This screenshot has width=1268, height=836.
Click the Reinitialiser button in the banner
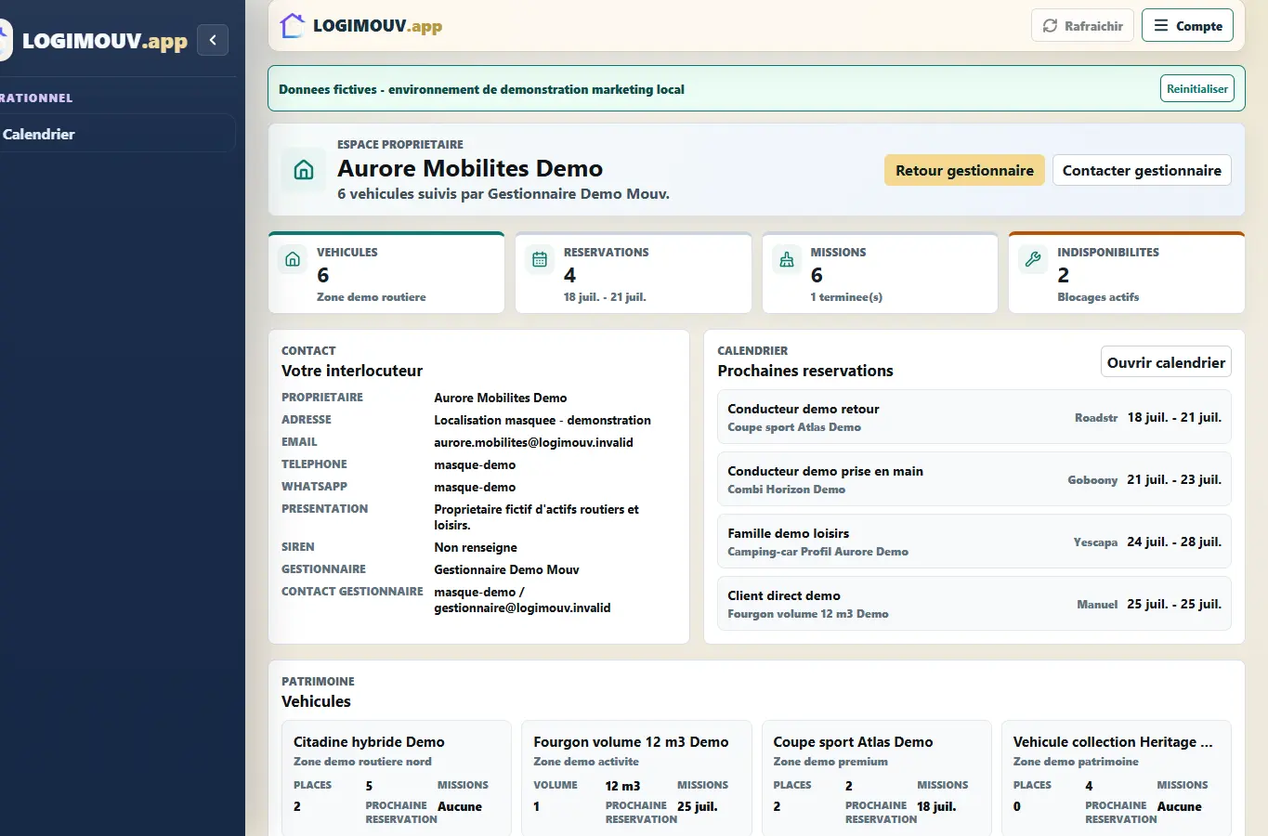point(1197,89)
